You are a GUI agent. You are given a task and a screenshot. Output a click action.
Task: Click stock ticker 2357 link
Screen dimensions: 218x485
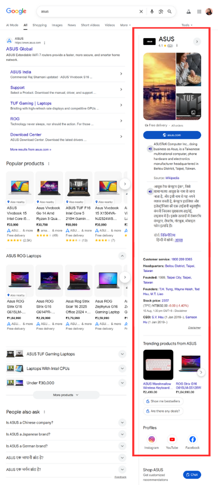[165, 301]
